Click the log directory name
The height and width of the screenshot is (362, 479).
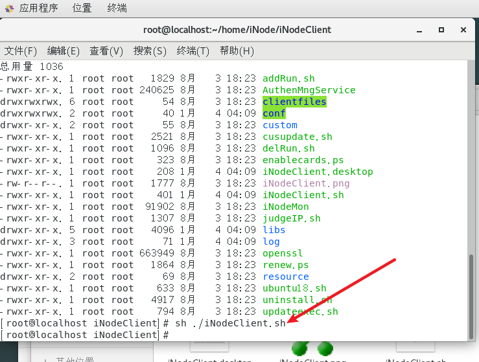pos(271,242)
